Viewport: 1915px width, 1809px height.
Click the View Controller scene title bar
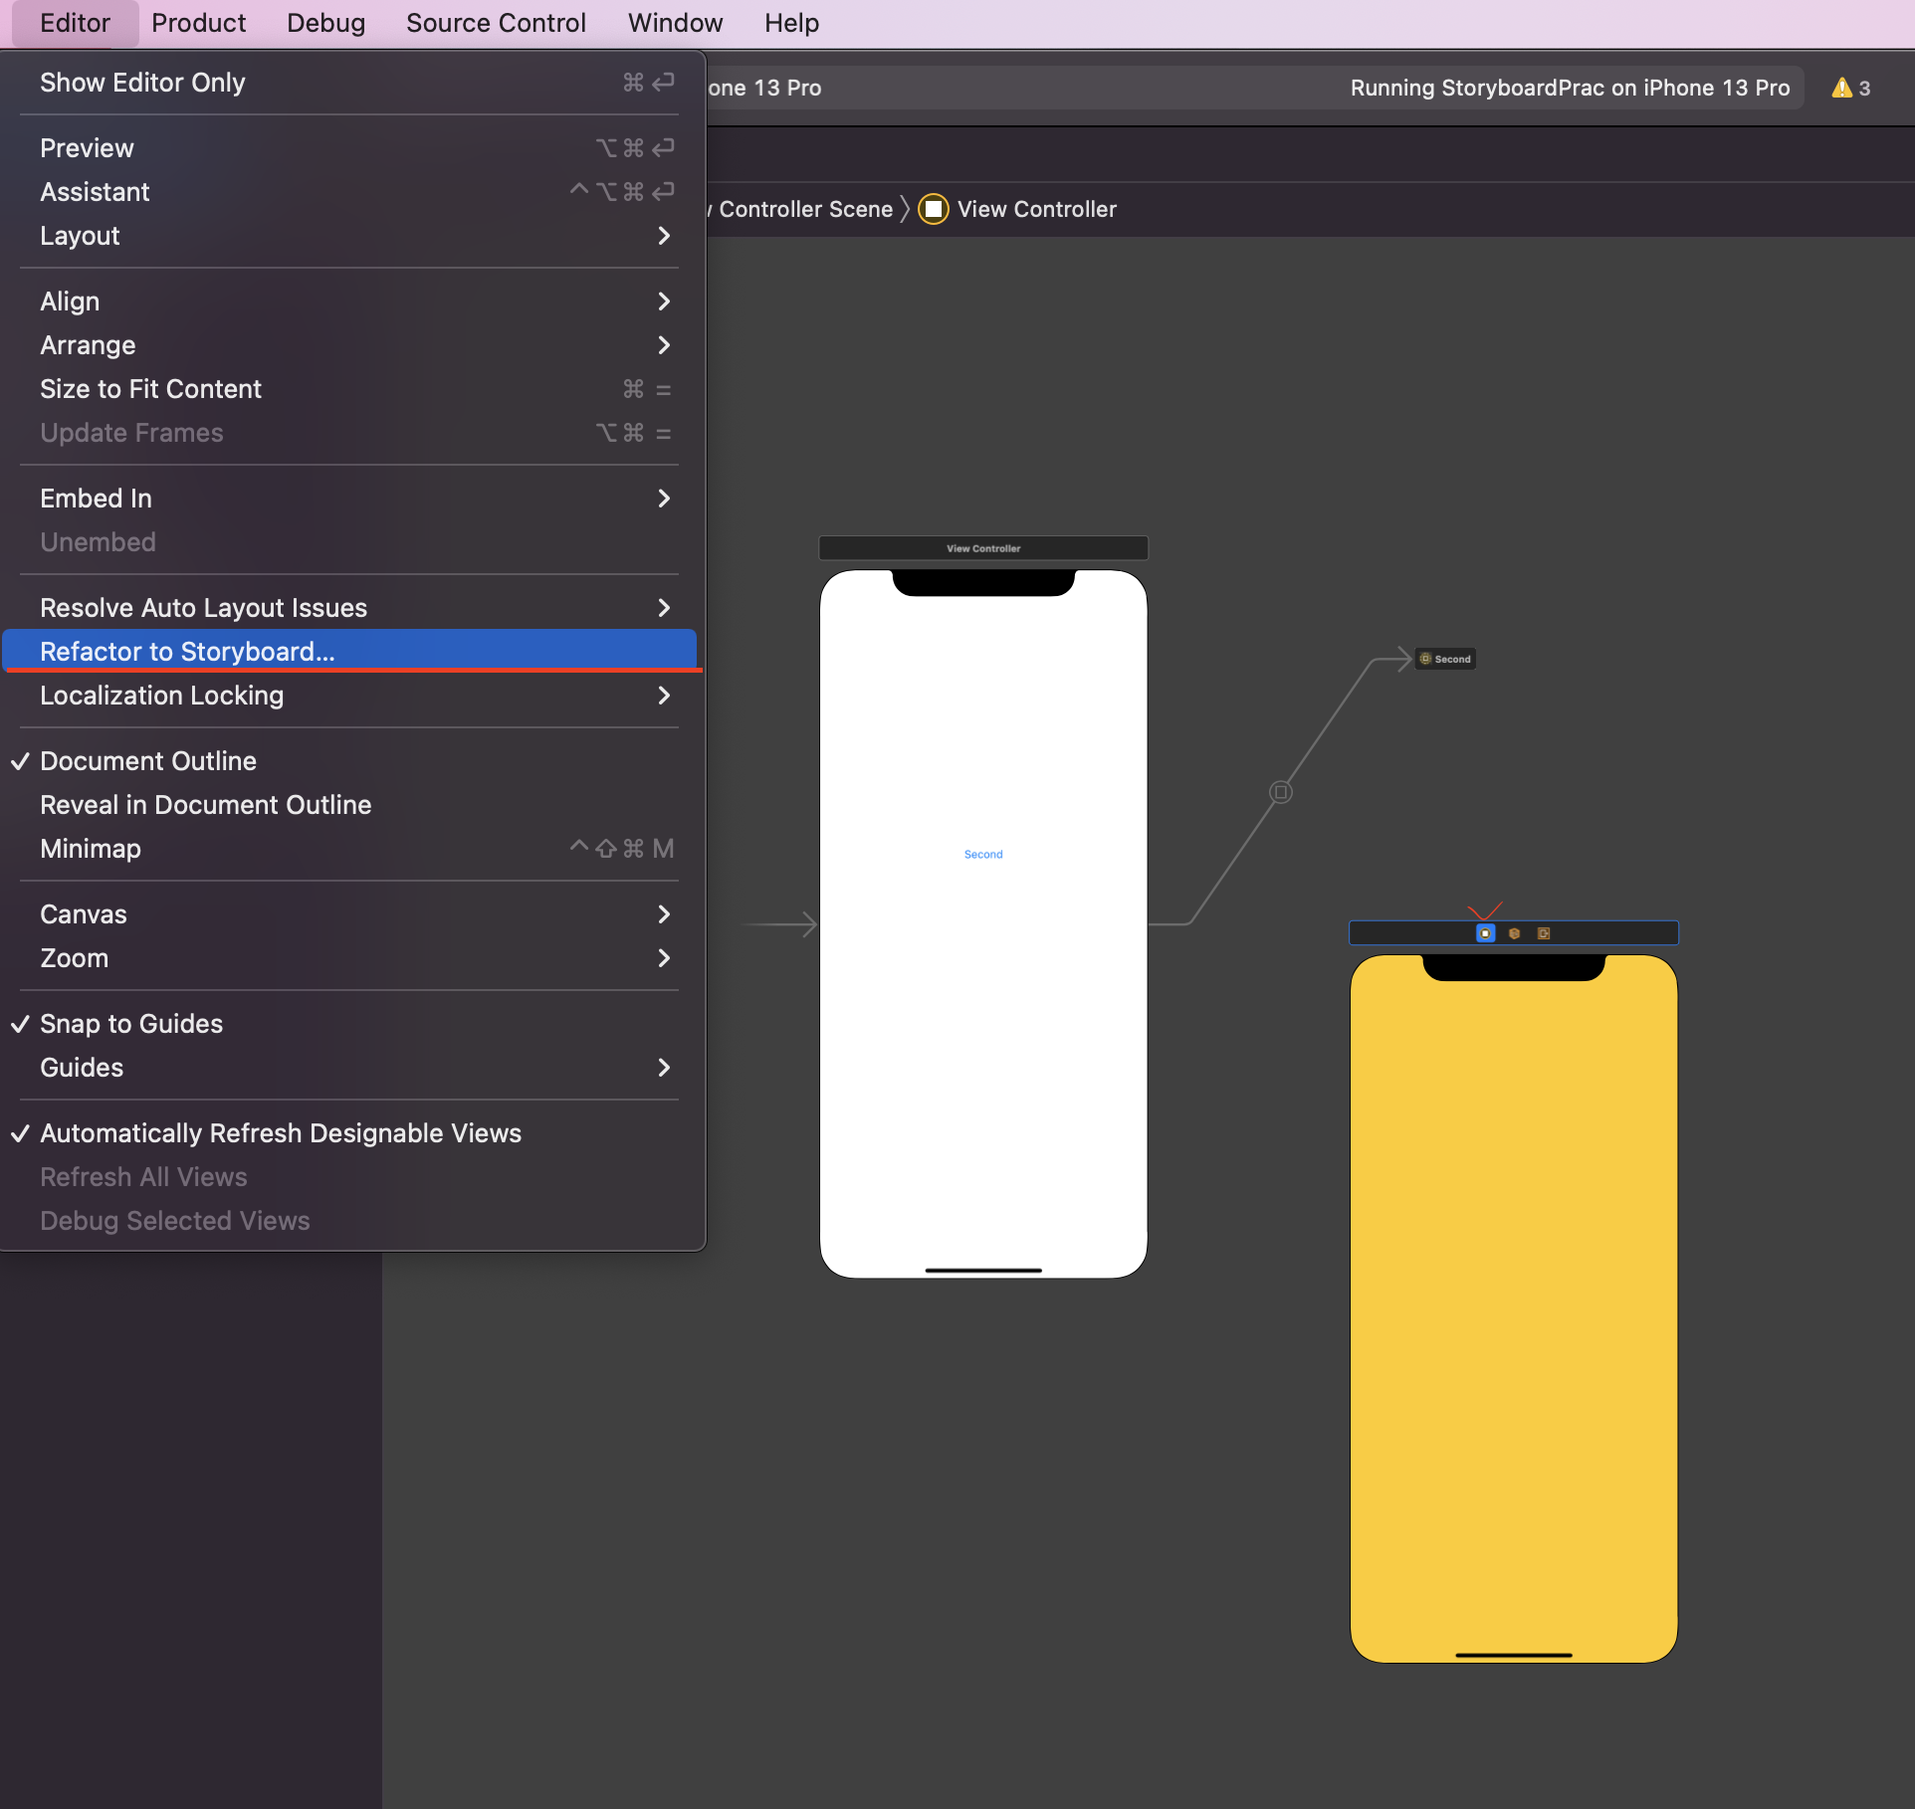click(983, 548)
